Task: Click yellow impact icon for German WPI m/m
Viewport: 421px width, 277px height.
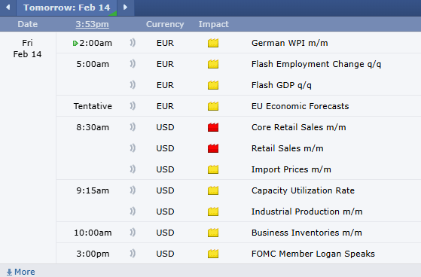Action: tap(213, 43)
